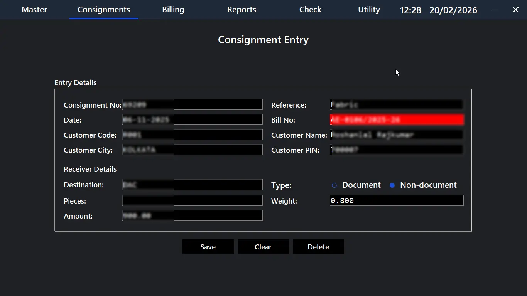Click the Customer Code input field
The height and width of the screenshot is (296, 527).
pyautogui.click(x=192, y=135)
